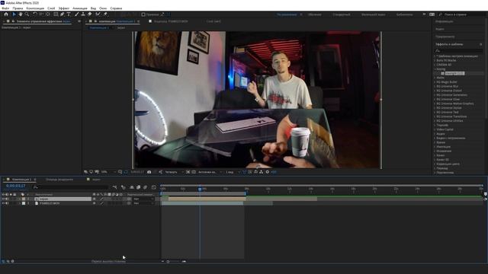The image size is (488, 274).
Task: Click the region of interest icon
Action: coord(188,172)
